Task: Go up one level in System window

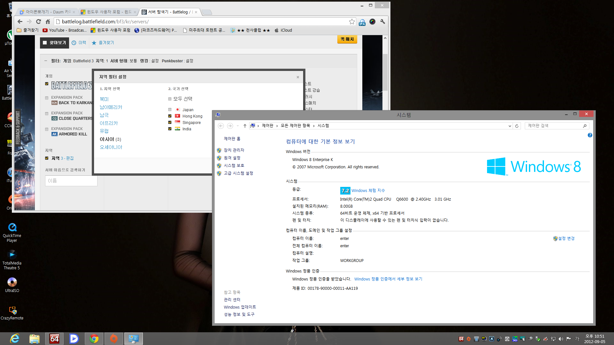Action: click(245, 126)
